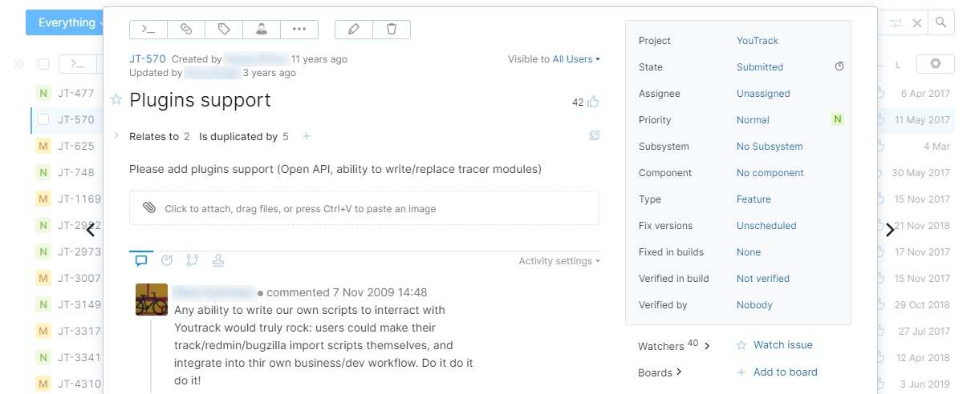Switch to the comments activity tab

(x=141, y=260)
